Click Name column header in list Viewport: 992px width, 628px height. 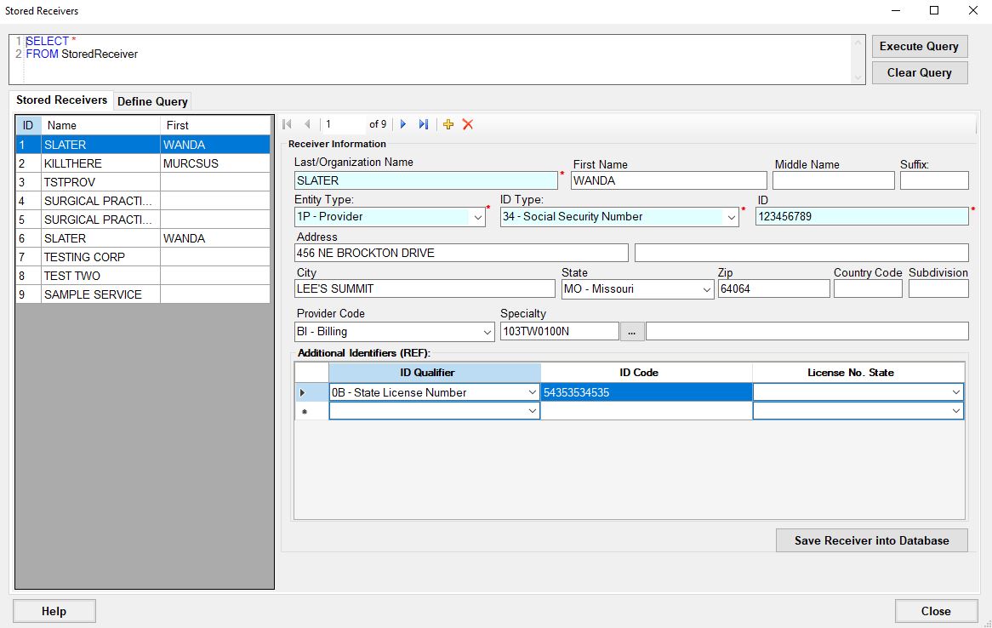100,125
